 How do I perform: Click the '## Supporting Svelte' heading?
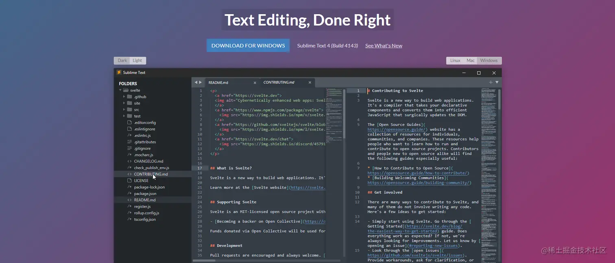click(x=233, y=202)
